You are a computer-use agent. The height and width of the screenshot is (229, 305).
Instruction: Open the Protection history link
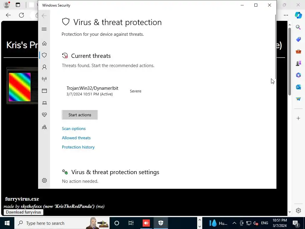tap(78, 147)
